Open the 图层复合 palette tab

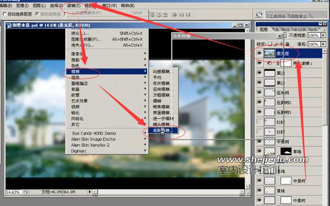click(x=299, y=16)
